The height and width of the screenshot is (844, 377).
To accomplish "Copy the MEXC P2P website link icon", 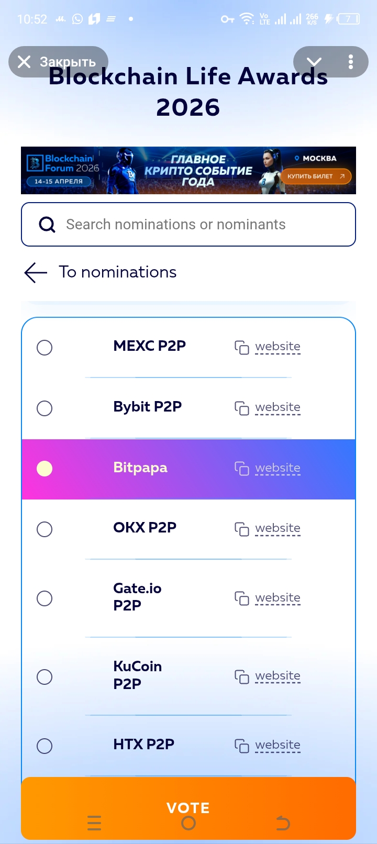I will (241, 347).
